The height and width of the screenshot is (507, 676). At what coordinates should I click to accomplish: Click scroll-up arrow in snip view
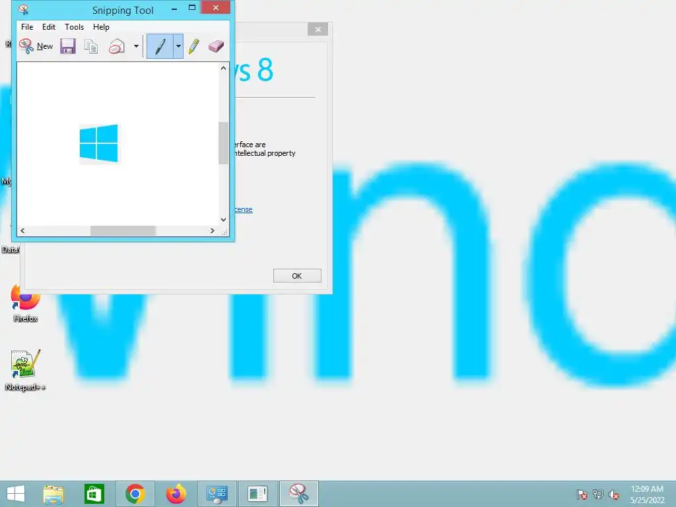tap(223, 68)
